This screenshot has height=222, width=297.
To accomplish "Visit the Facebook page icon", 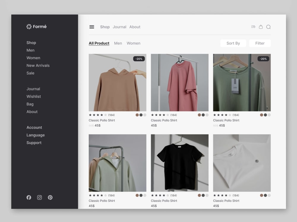I will [x=29, y=197].
